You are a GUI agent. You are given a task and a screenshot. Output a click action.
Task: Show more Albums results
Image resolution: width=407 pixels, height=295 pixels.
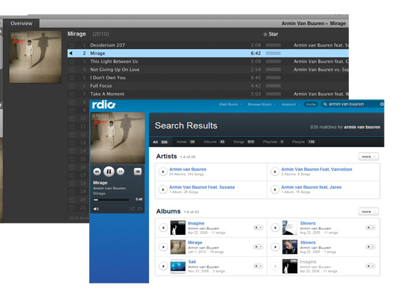(369, 212)
